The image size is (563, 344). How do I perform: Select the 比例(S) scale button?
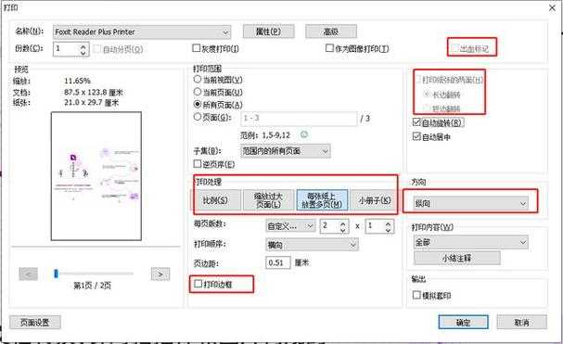[x=215, y=200]
